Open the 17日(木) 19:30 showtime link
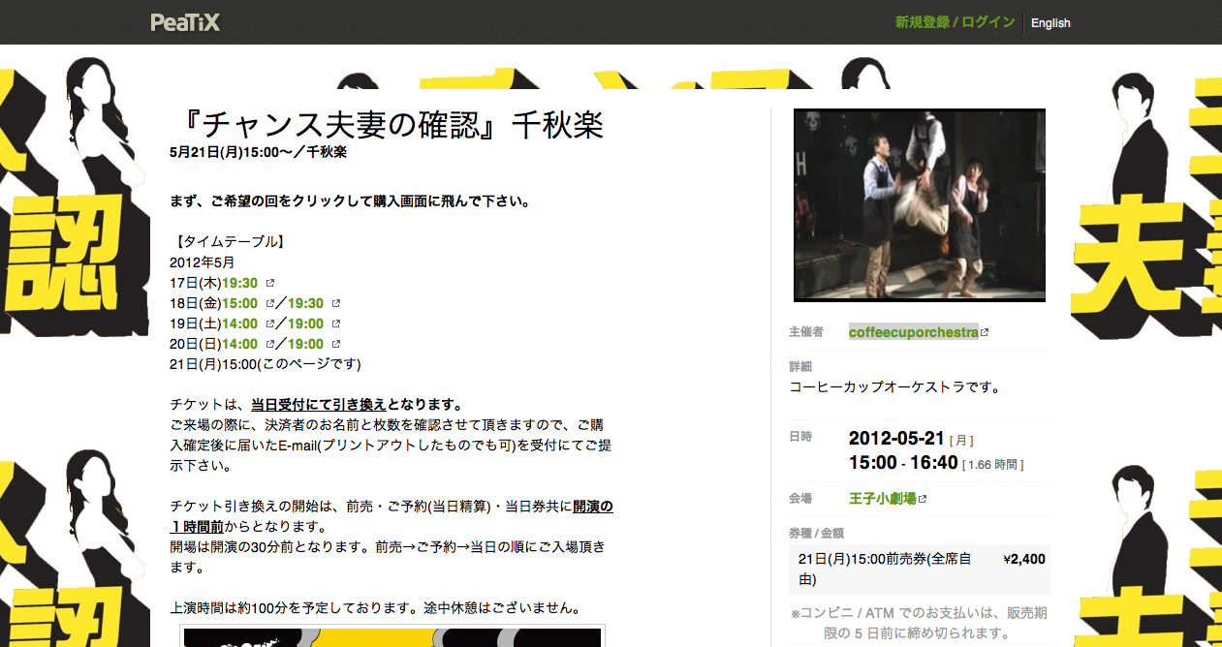This screenshot has height=647, width=1222. (239, 283)
